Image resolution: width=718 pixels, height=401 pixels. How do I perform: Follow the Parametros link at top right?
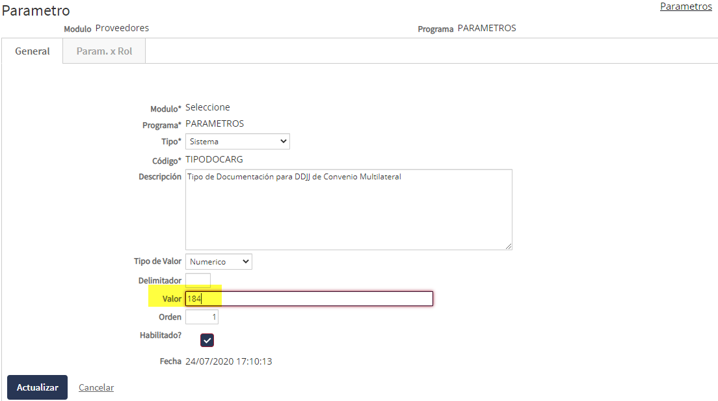tap(685, 6)
